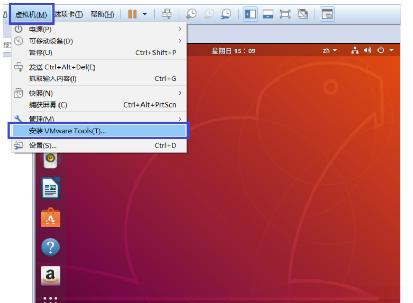Click the revert to snapshot toolbar icon
The height and width of the screenshot is (303, 413).
(209, 14)
